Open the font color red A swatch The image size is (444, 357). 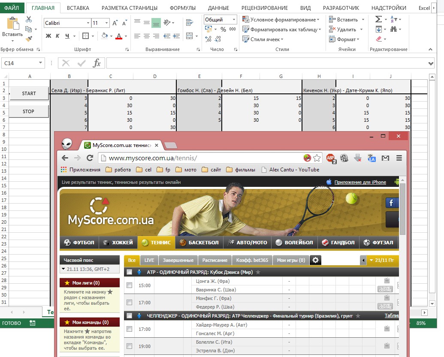119,36
